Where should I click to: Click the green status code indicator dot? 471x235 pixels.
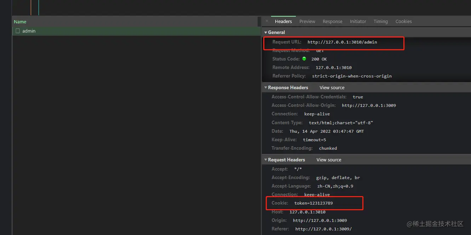click(304, 59)
